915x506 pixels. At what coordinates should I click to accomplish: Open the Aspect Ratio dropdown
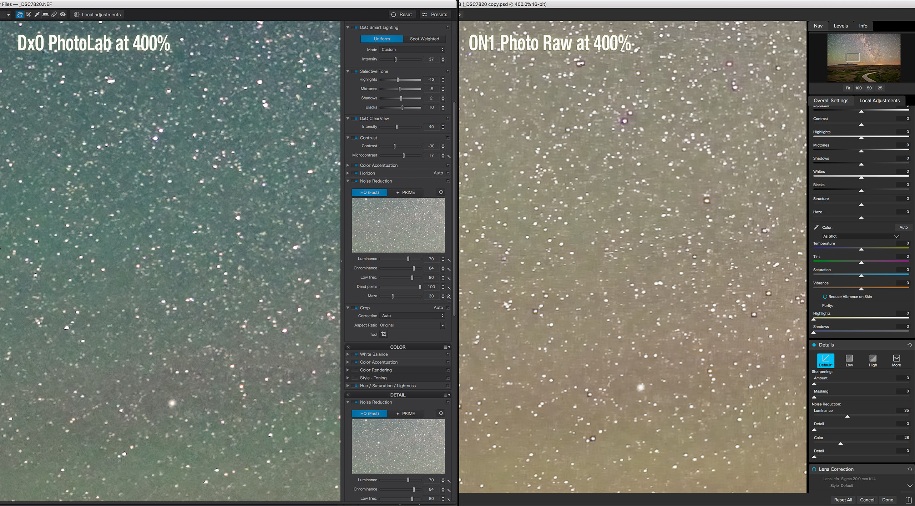click(x=412, y=325)
